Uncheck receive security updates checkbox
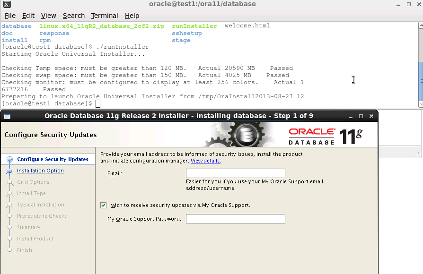The width and height of the screenshot is (423, 274). pos(103,205)
